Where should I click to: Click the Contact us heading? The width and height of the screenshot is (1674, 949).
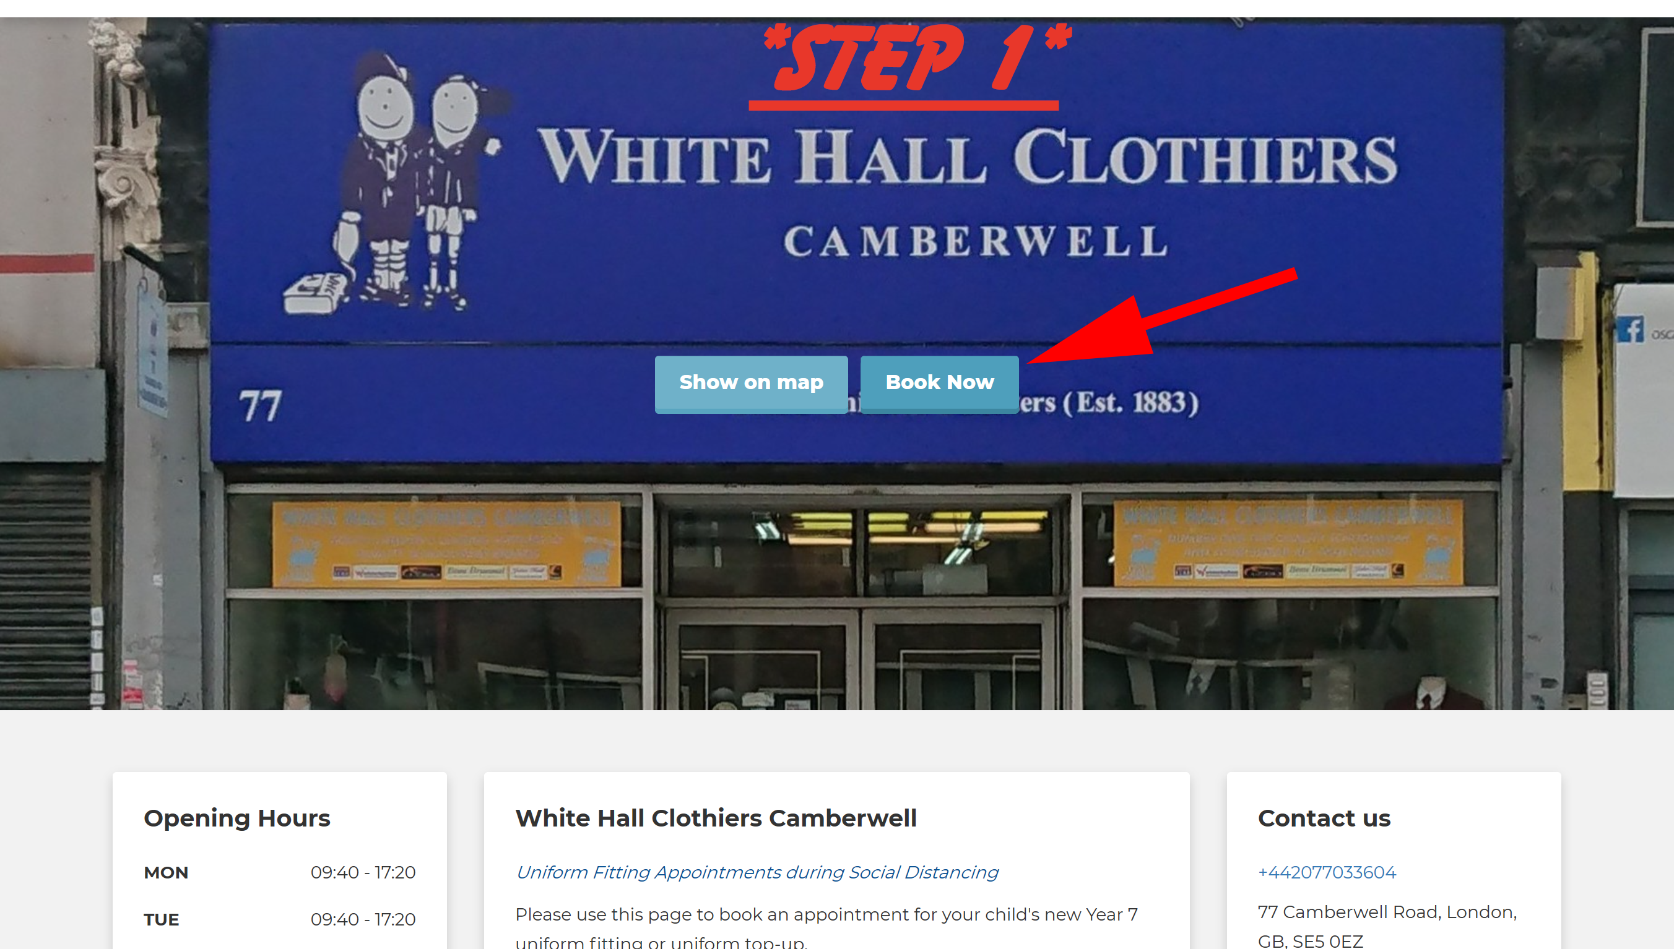(1324, 818)
